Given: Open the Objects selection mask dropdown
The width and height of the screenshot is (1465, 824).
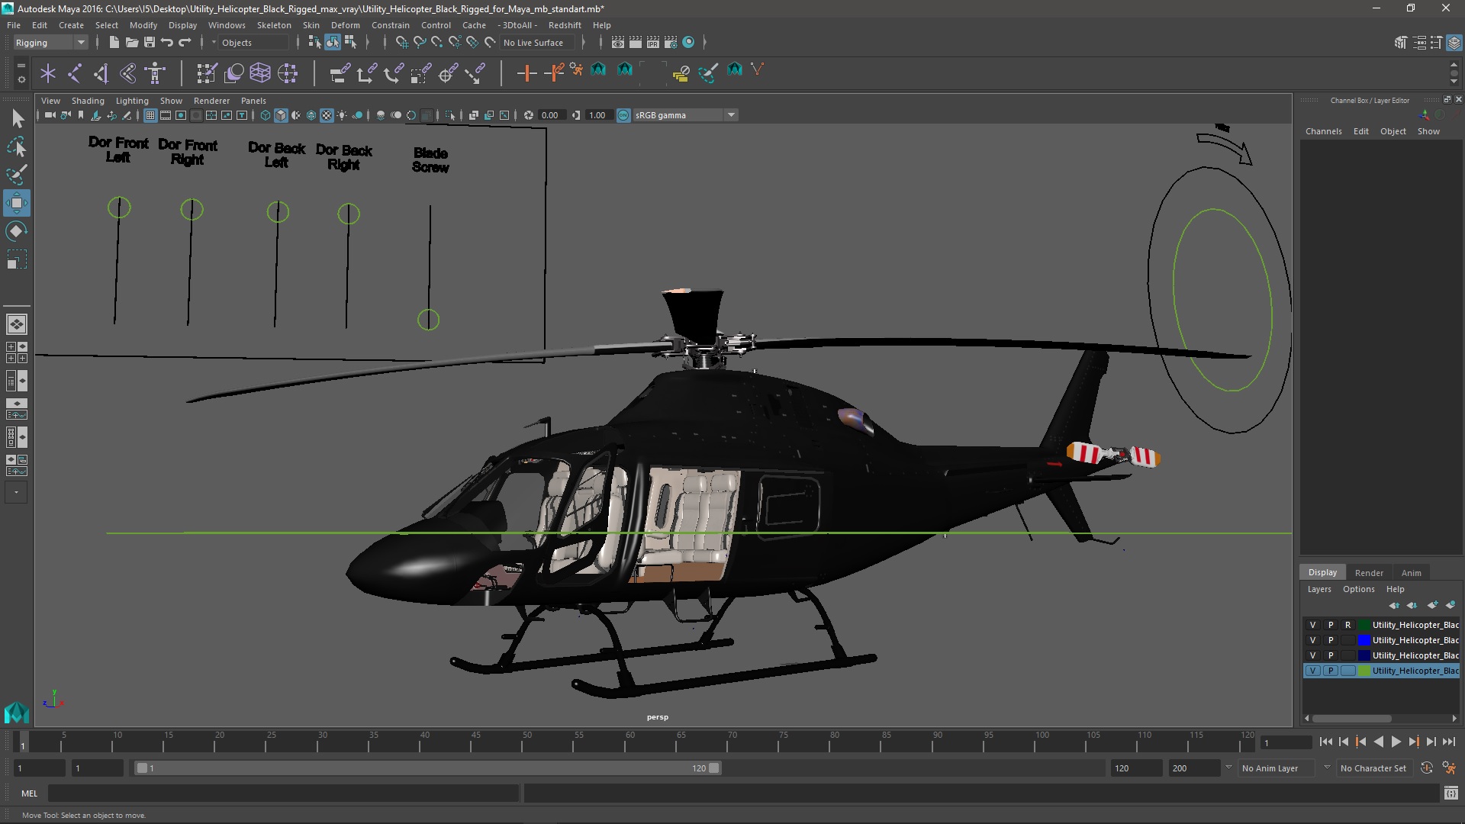Looking at the screenshot, I should [253, 43].
